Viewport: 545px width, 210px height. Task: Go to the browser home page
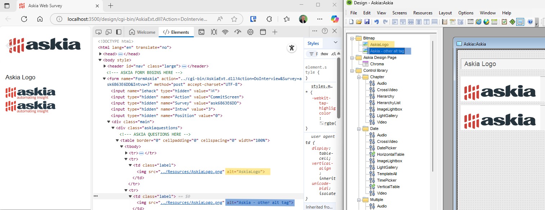40,19
